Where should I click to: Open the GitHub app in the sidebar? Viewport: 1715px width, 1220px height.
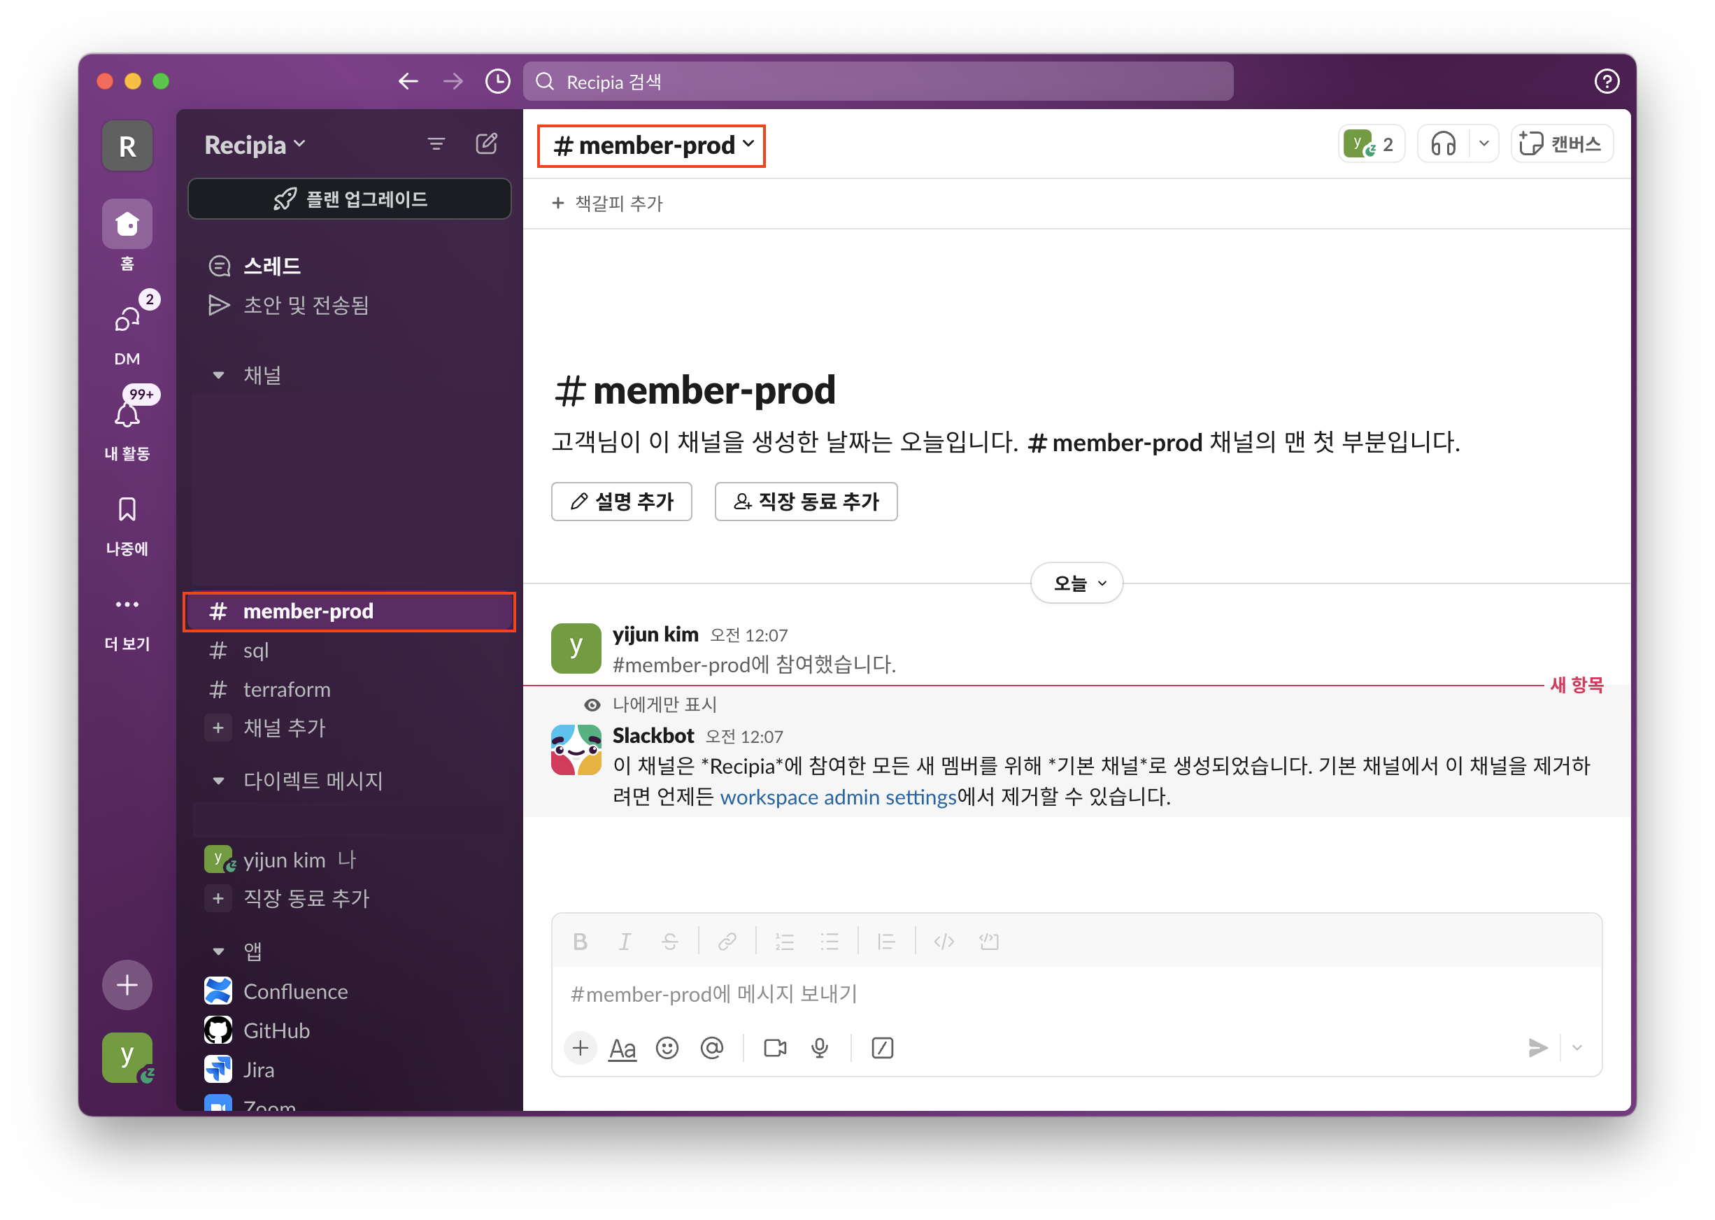pos(276,1030)
